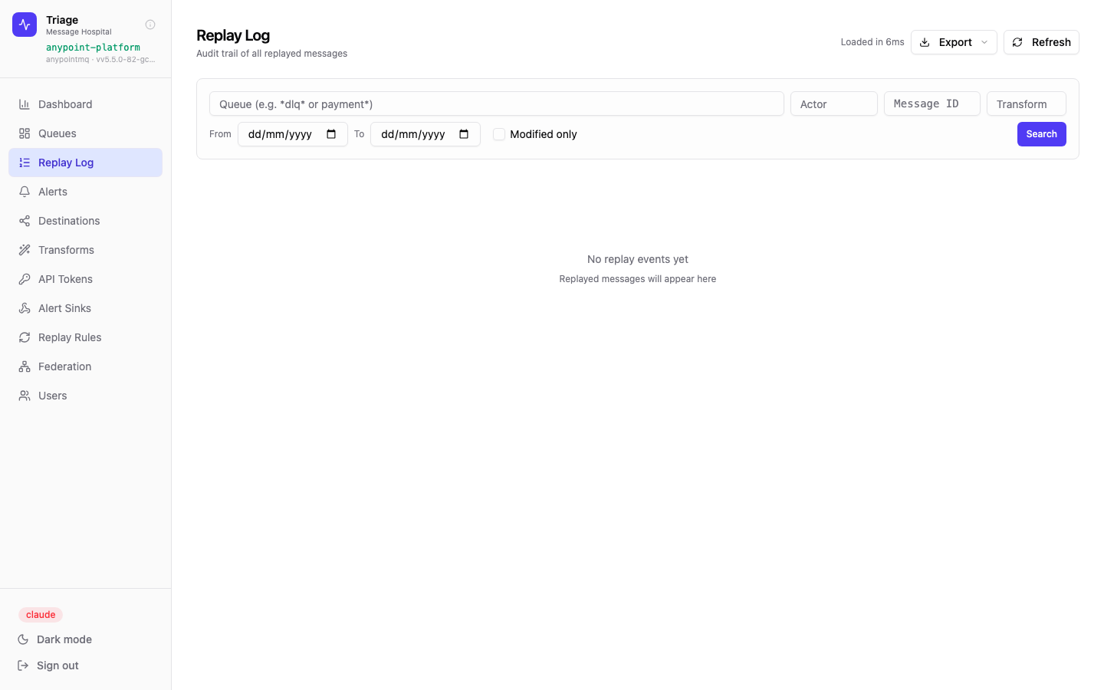Click the anypointmq version text

tap(100, 59)
